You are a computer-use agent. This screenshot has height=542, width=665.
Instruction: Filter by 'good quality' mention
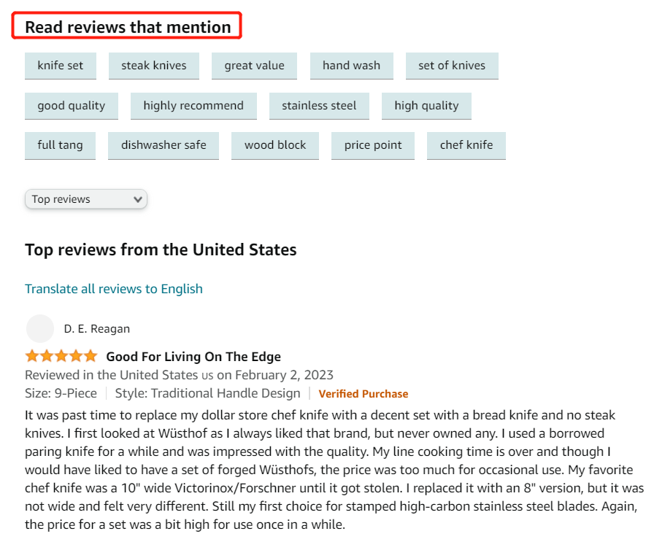pyautogui.click(x=72, y=106)
